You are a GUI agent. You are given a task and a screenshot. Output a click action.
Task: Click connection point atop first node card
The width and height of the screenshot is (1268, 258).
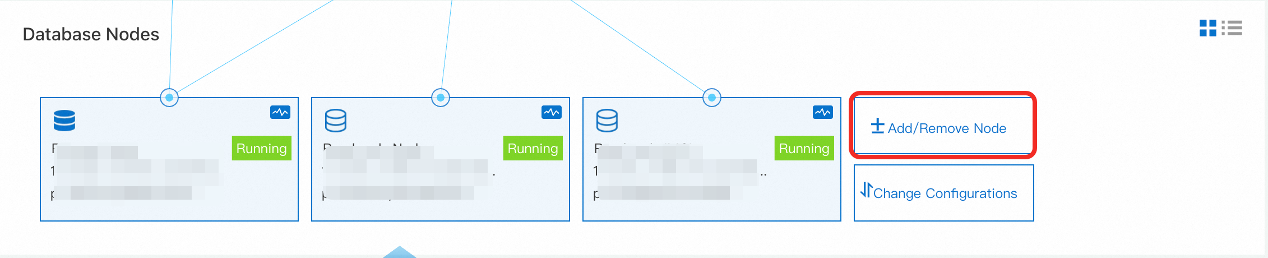tap(169, 98)
